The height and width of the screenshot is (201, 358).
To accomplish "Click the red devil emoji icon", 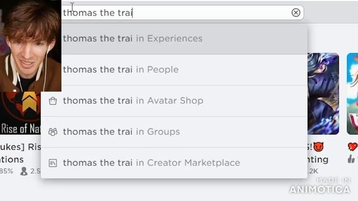I will coord(318,147).
